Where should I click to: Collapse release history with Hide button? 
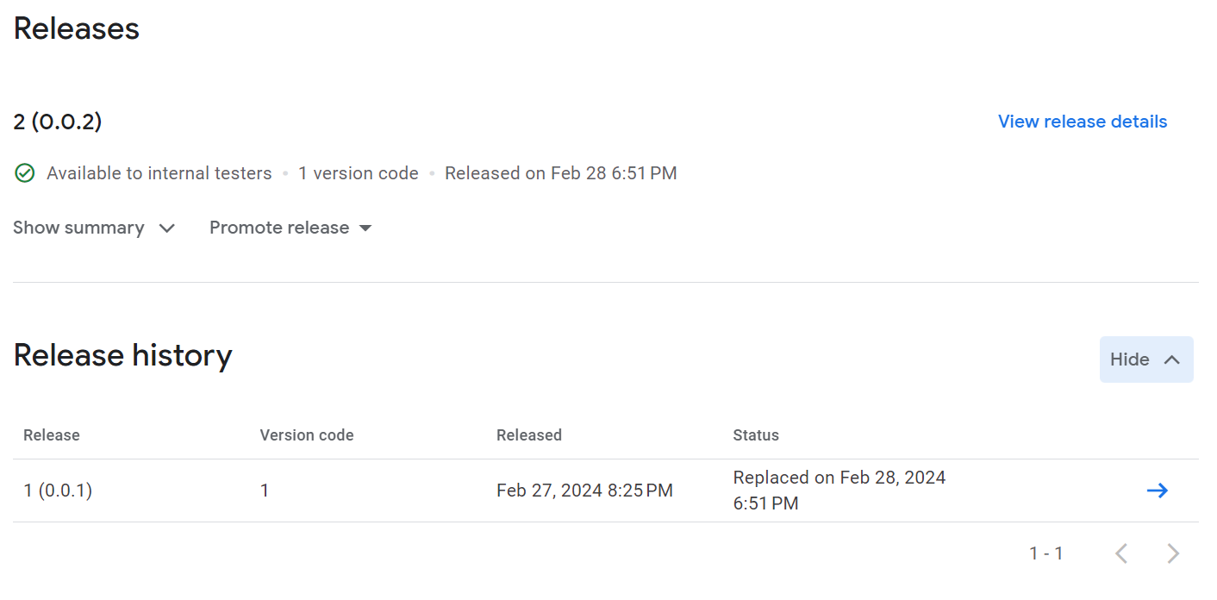tap(1145, 359)
